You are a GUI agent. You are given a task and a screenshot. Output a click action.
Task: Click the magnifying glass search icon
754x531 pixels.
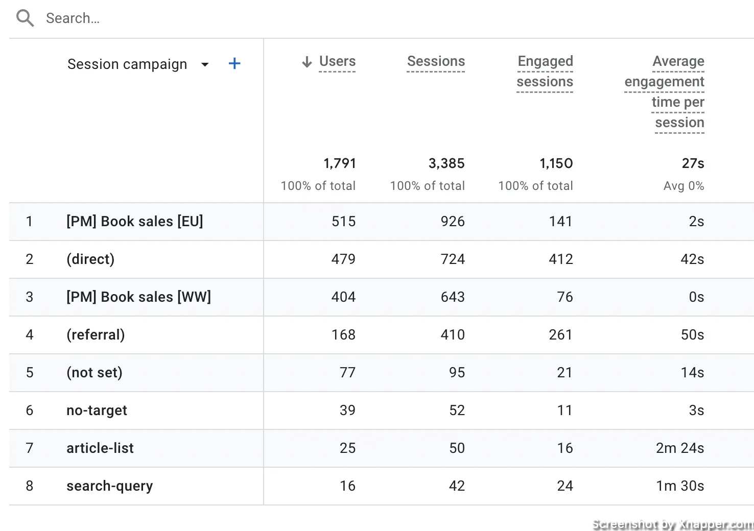[25, 18]
